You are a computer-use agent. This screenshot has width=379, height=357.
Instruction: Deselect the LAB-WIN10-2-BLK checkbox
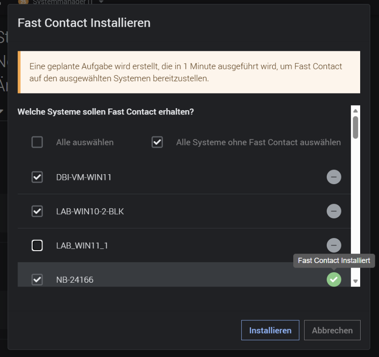coord(37,211)
